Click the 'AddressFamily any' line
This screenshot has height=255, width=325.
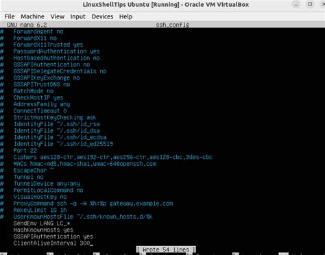click(42, 104)
